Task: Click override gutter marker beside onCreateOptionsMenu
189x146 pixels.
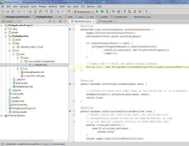Action: pyautogui.click(x=70, y=84)
